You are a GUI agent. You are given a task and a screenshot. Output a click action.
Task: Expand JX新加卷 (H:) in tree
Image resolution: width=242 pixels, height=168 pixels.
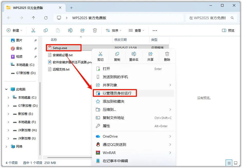point(8,130)
